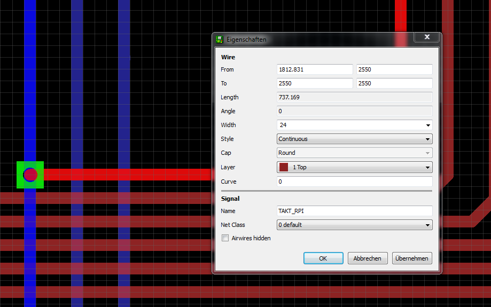Toggle the Airwires hidden checkbox
Image resolution: width=491 pixels, height=307 pixels.
click(225, 238)
